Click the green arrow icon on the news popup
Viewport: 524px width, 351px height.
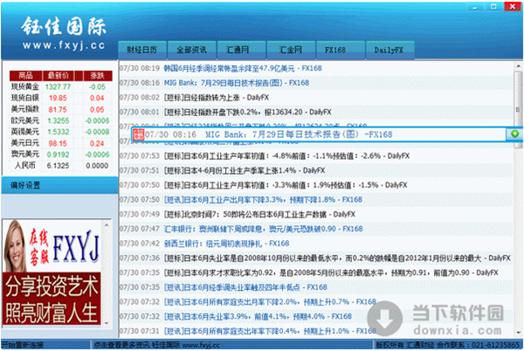pyautogui.click(x=515, y=134)
